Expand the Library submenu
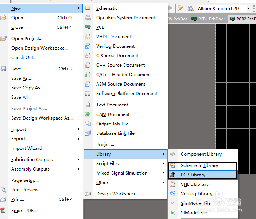 pyautogui.click(x=163, y=154)
